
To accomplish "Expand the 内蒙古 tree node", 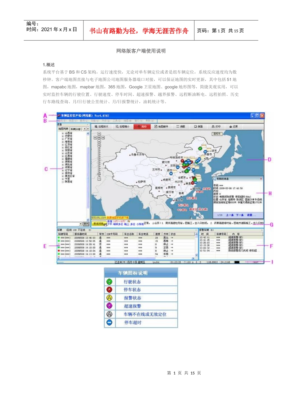I will pyautogui.click(x=63, y=136).
